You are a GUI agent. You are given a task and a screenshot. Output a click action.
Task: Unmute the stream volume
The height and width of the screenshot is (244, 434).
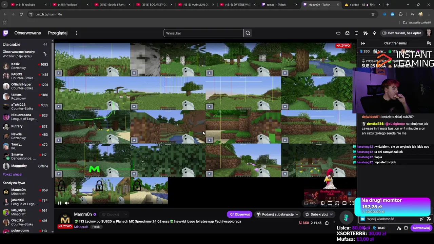point(67,203)
